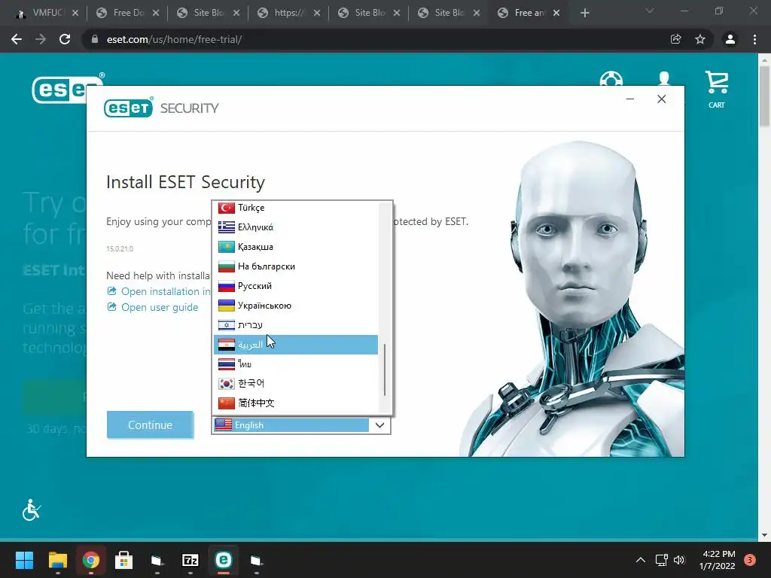Choose the Thai language entry

point(295,364)
